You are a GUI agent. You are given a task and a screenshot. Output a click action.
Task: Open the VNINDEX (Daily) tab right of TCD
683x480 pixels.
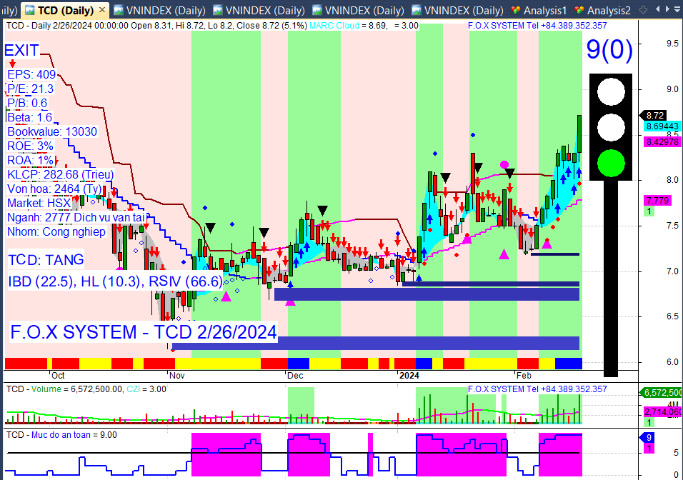[159, 9]
